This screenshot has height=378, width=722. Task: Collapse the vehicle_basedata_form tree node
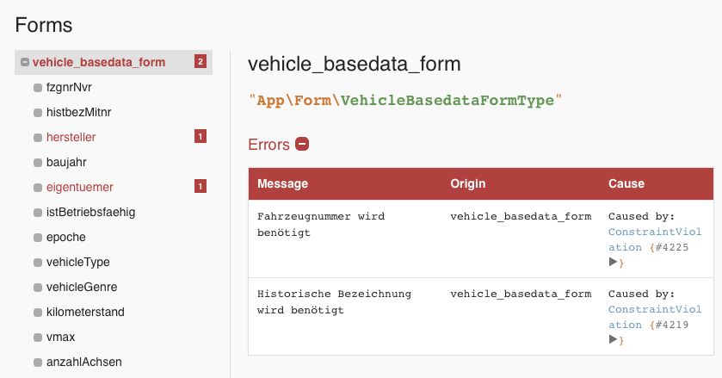pos(25,62)
